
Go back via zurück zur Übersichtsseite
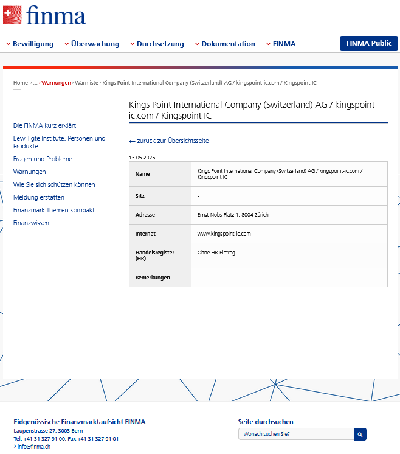coord(168,141)
